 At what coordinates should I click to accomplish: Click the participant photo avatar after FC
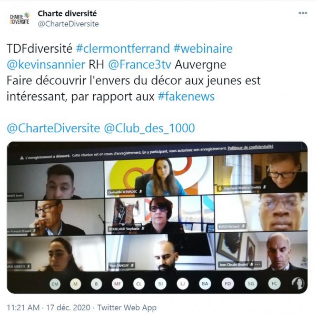pyautogui.click(x=298, y=283)
